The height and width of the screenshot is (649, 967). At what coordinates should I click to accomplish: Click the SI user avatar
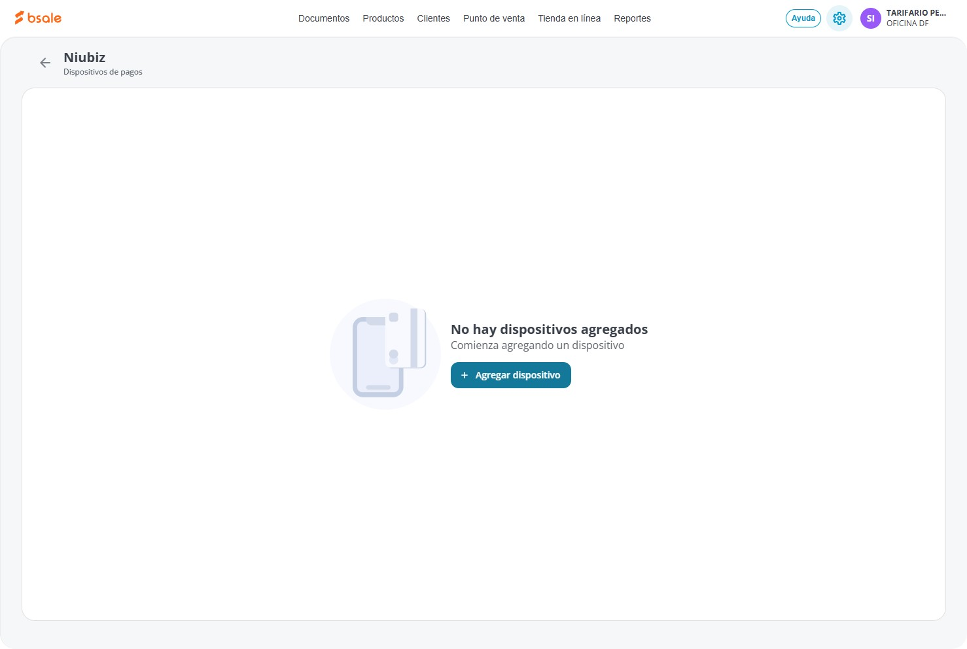[x=871, y=18]
